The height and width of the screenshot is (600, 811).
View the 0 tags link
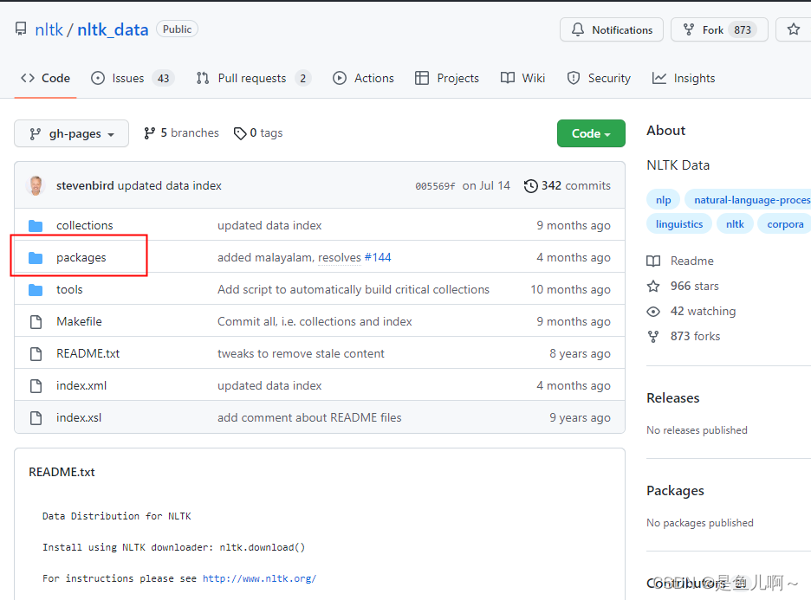(x=258, y=133)
